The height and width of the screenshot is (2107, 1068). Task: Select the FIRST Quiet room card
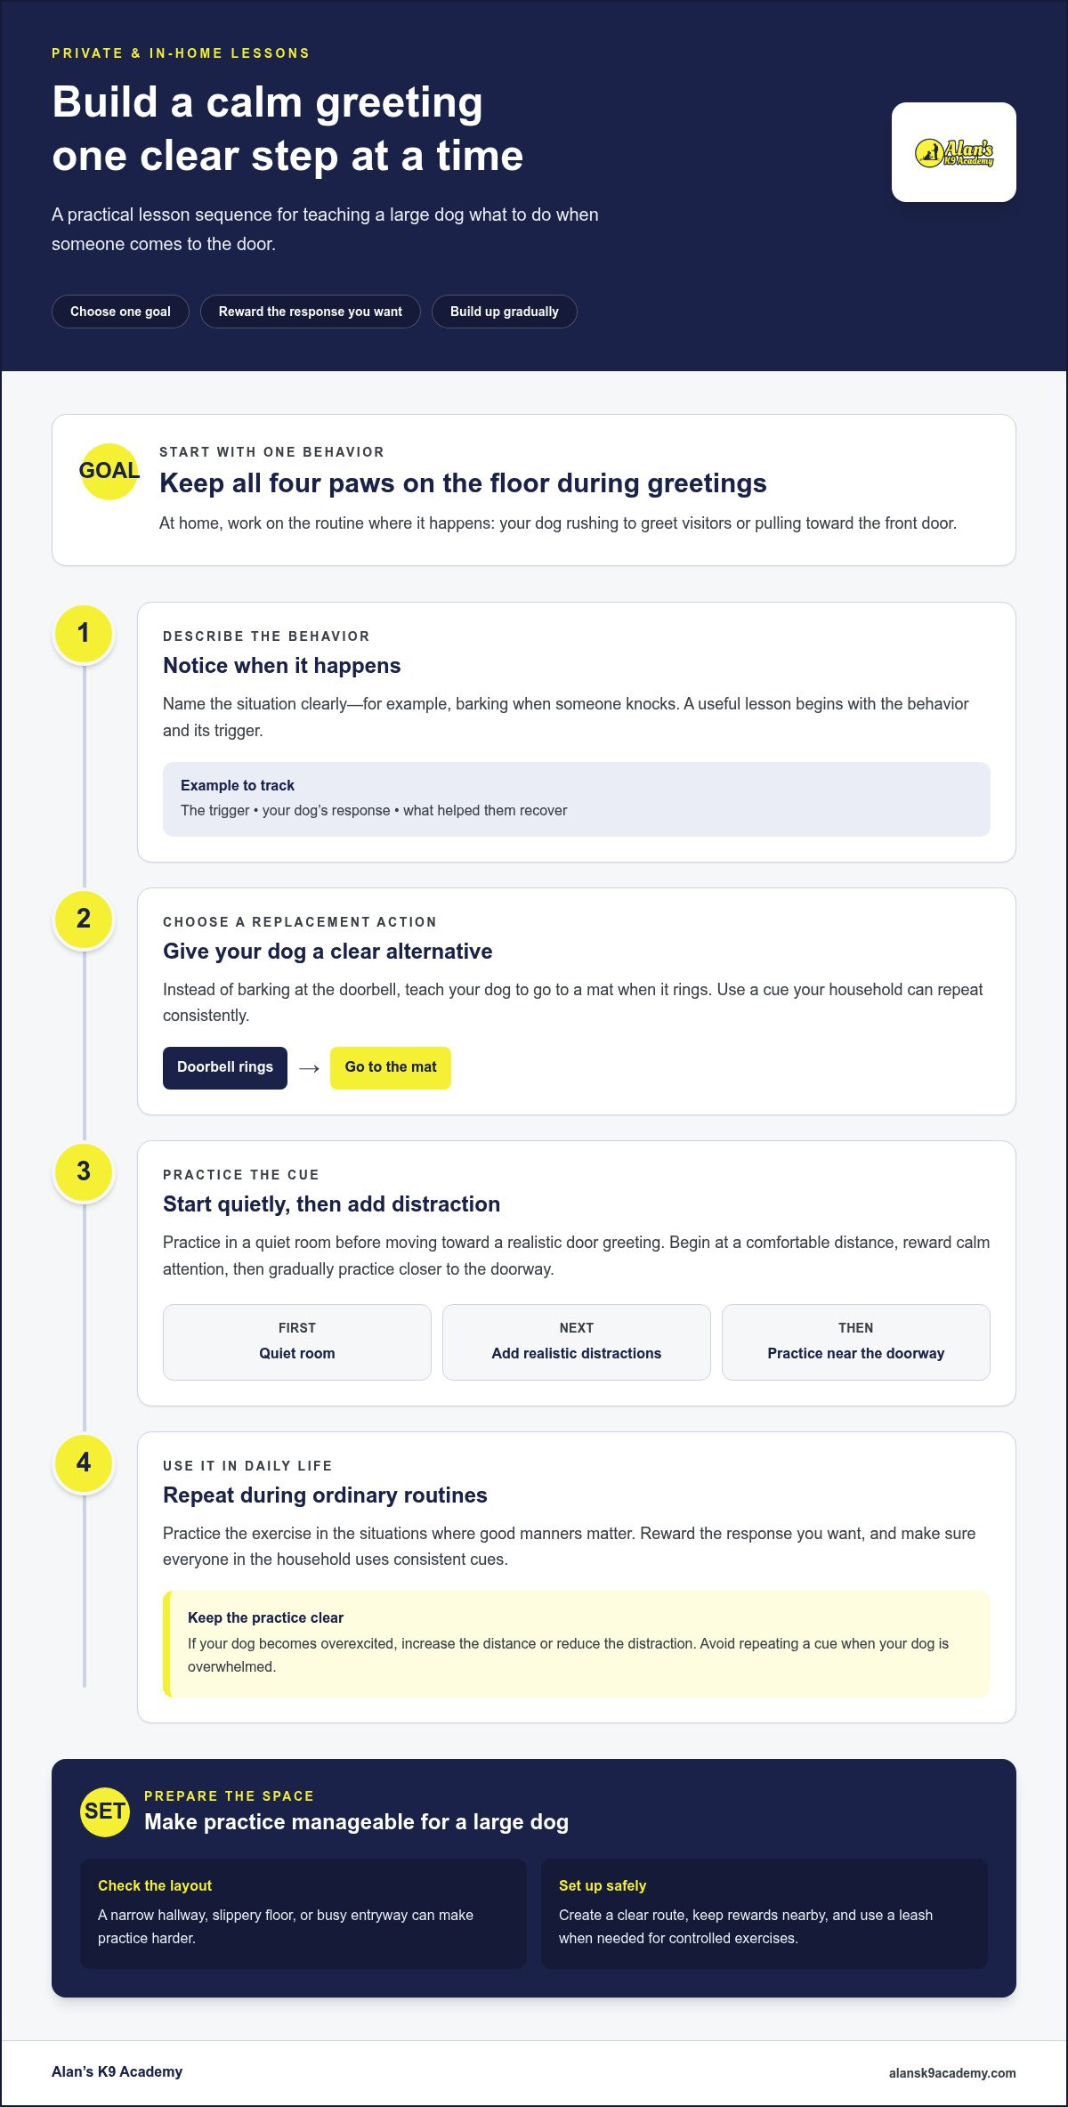pyautogui.click(x=297, y=1342)
